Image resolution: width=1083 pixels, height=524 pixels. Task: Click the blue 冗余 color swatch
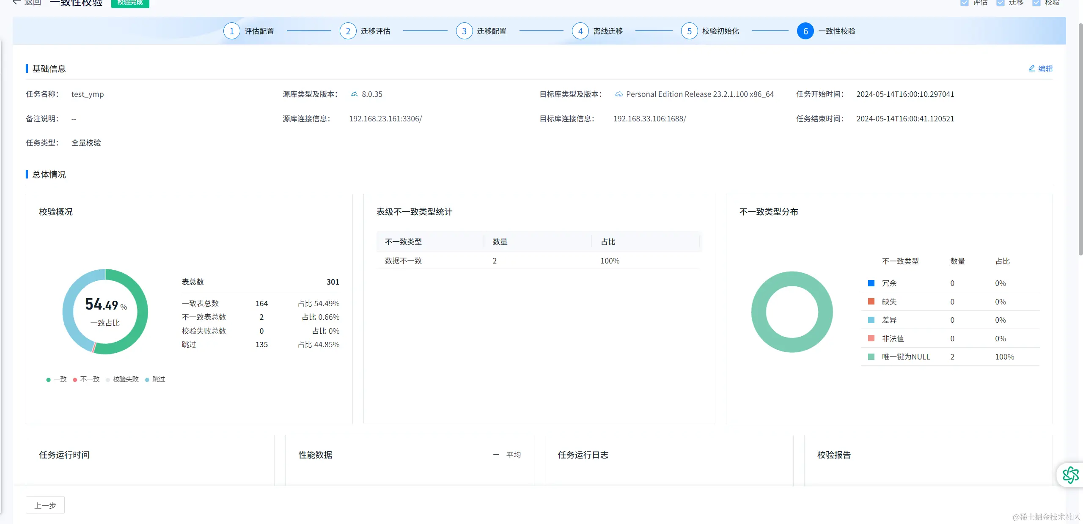click(x=871, y=283)
